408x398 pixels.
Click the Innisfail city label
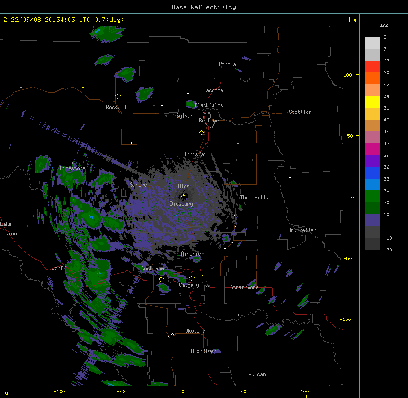click(196, 154)
